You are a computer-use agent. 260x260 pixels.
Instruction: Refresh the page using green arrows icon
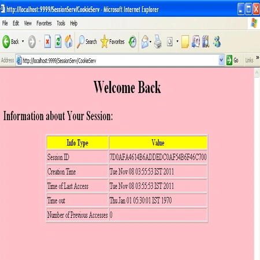58,42
